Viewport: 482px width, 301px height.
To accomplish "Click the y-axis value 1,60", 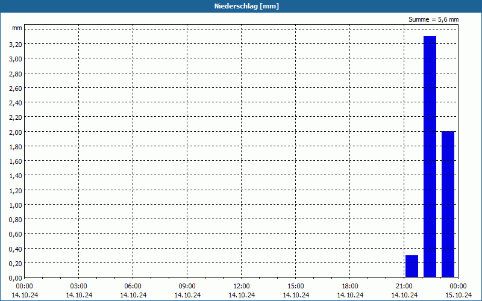I will point(16,161).
